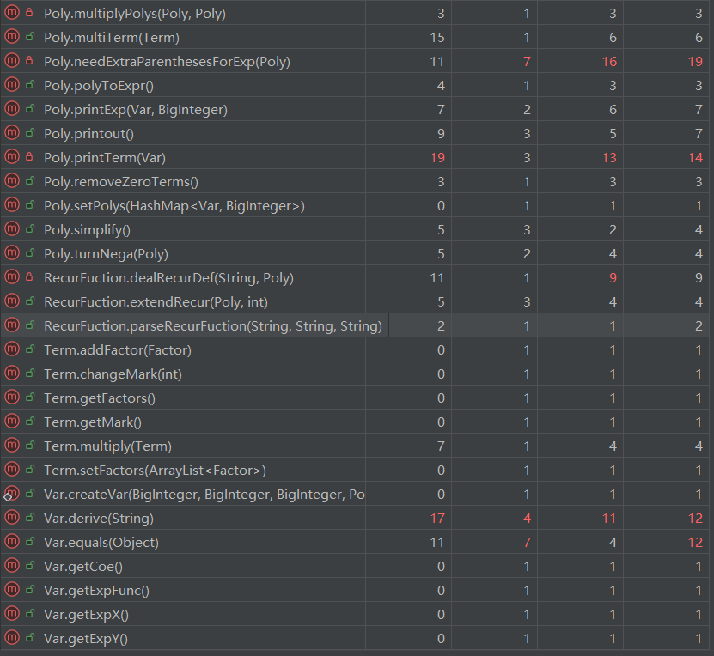The image size is (714, 656).
Task: Click the method icon for Var.getExpFunc()
Action: tap(12, 590)
